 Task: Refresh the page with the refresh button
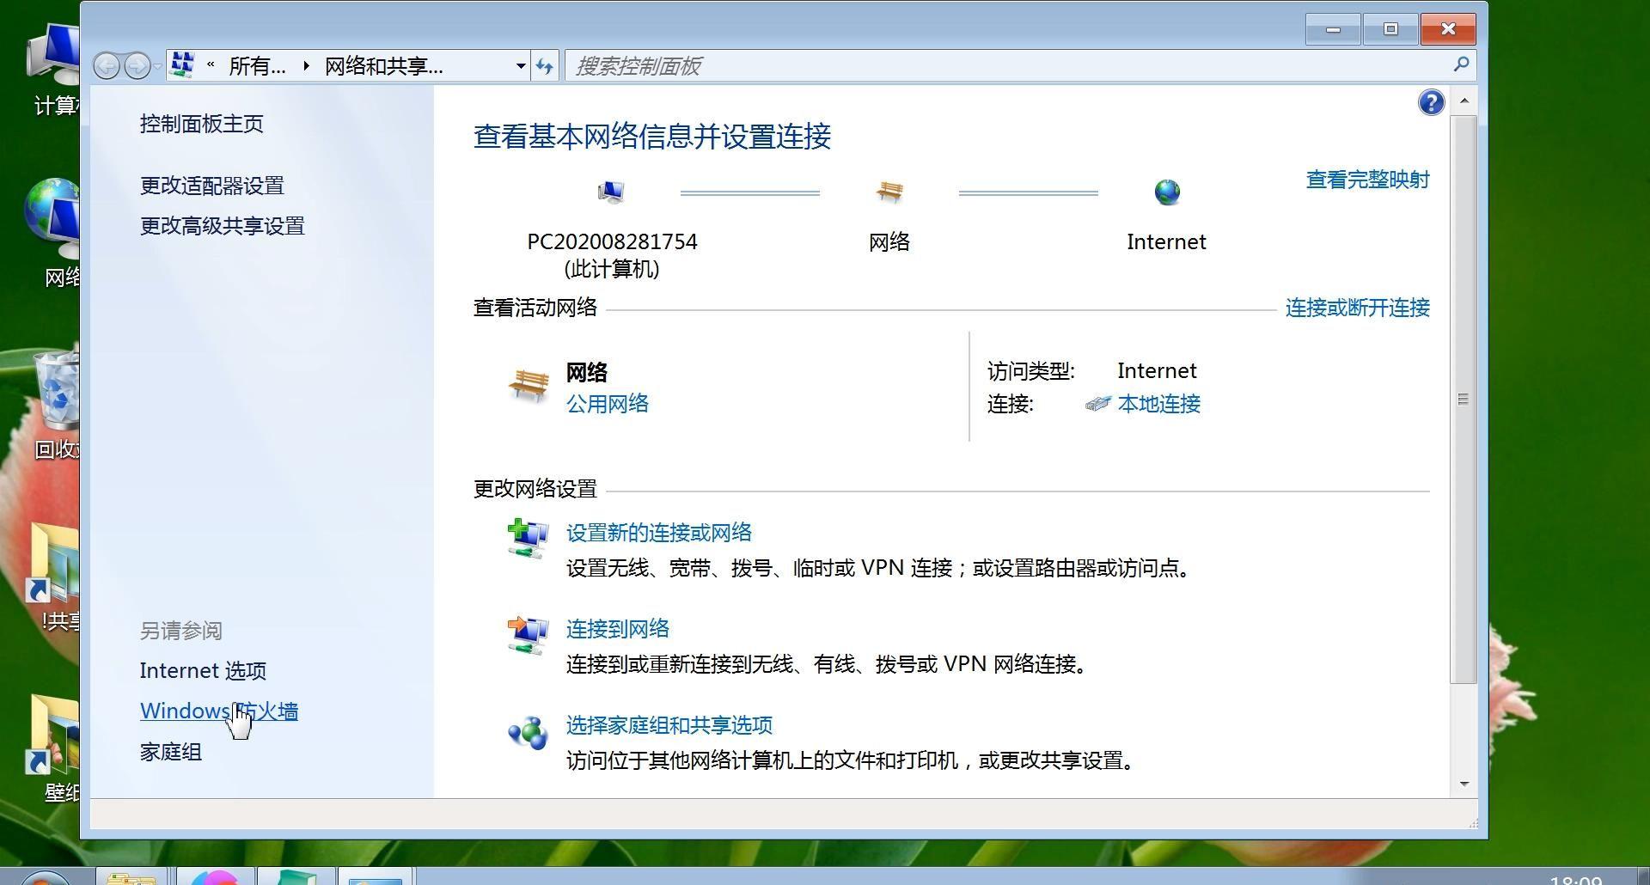pyautogui.click(x=545, y=66)
